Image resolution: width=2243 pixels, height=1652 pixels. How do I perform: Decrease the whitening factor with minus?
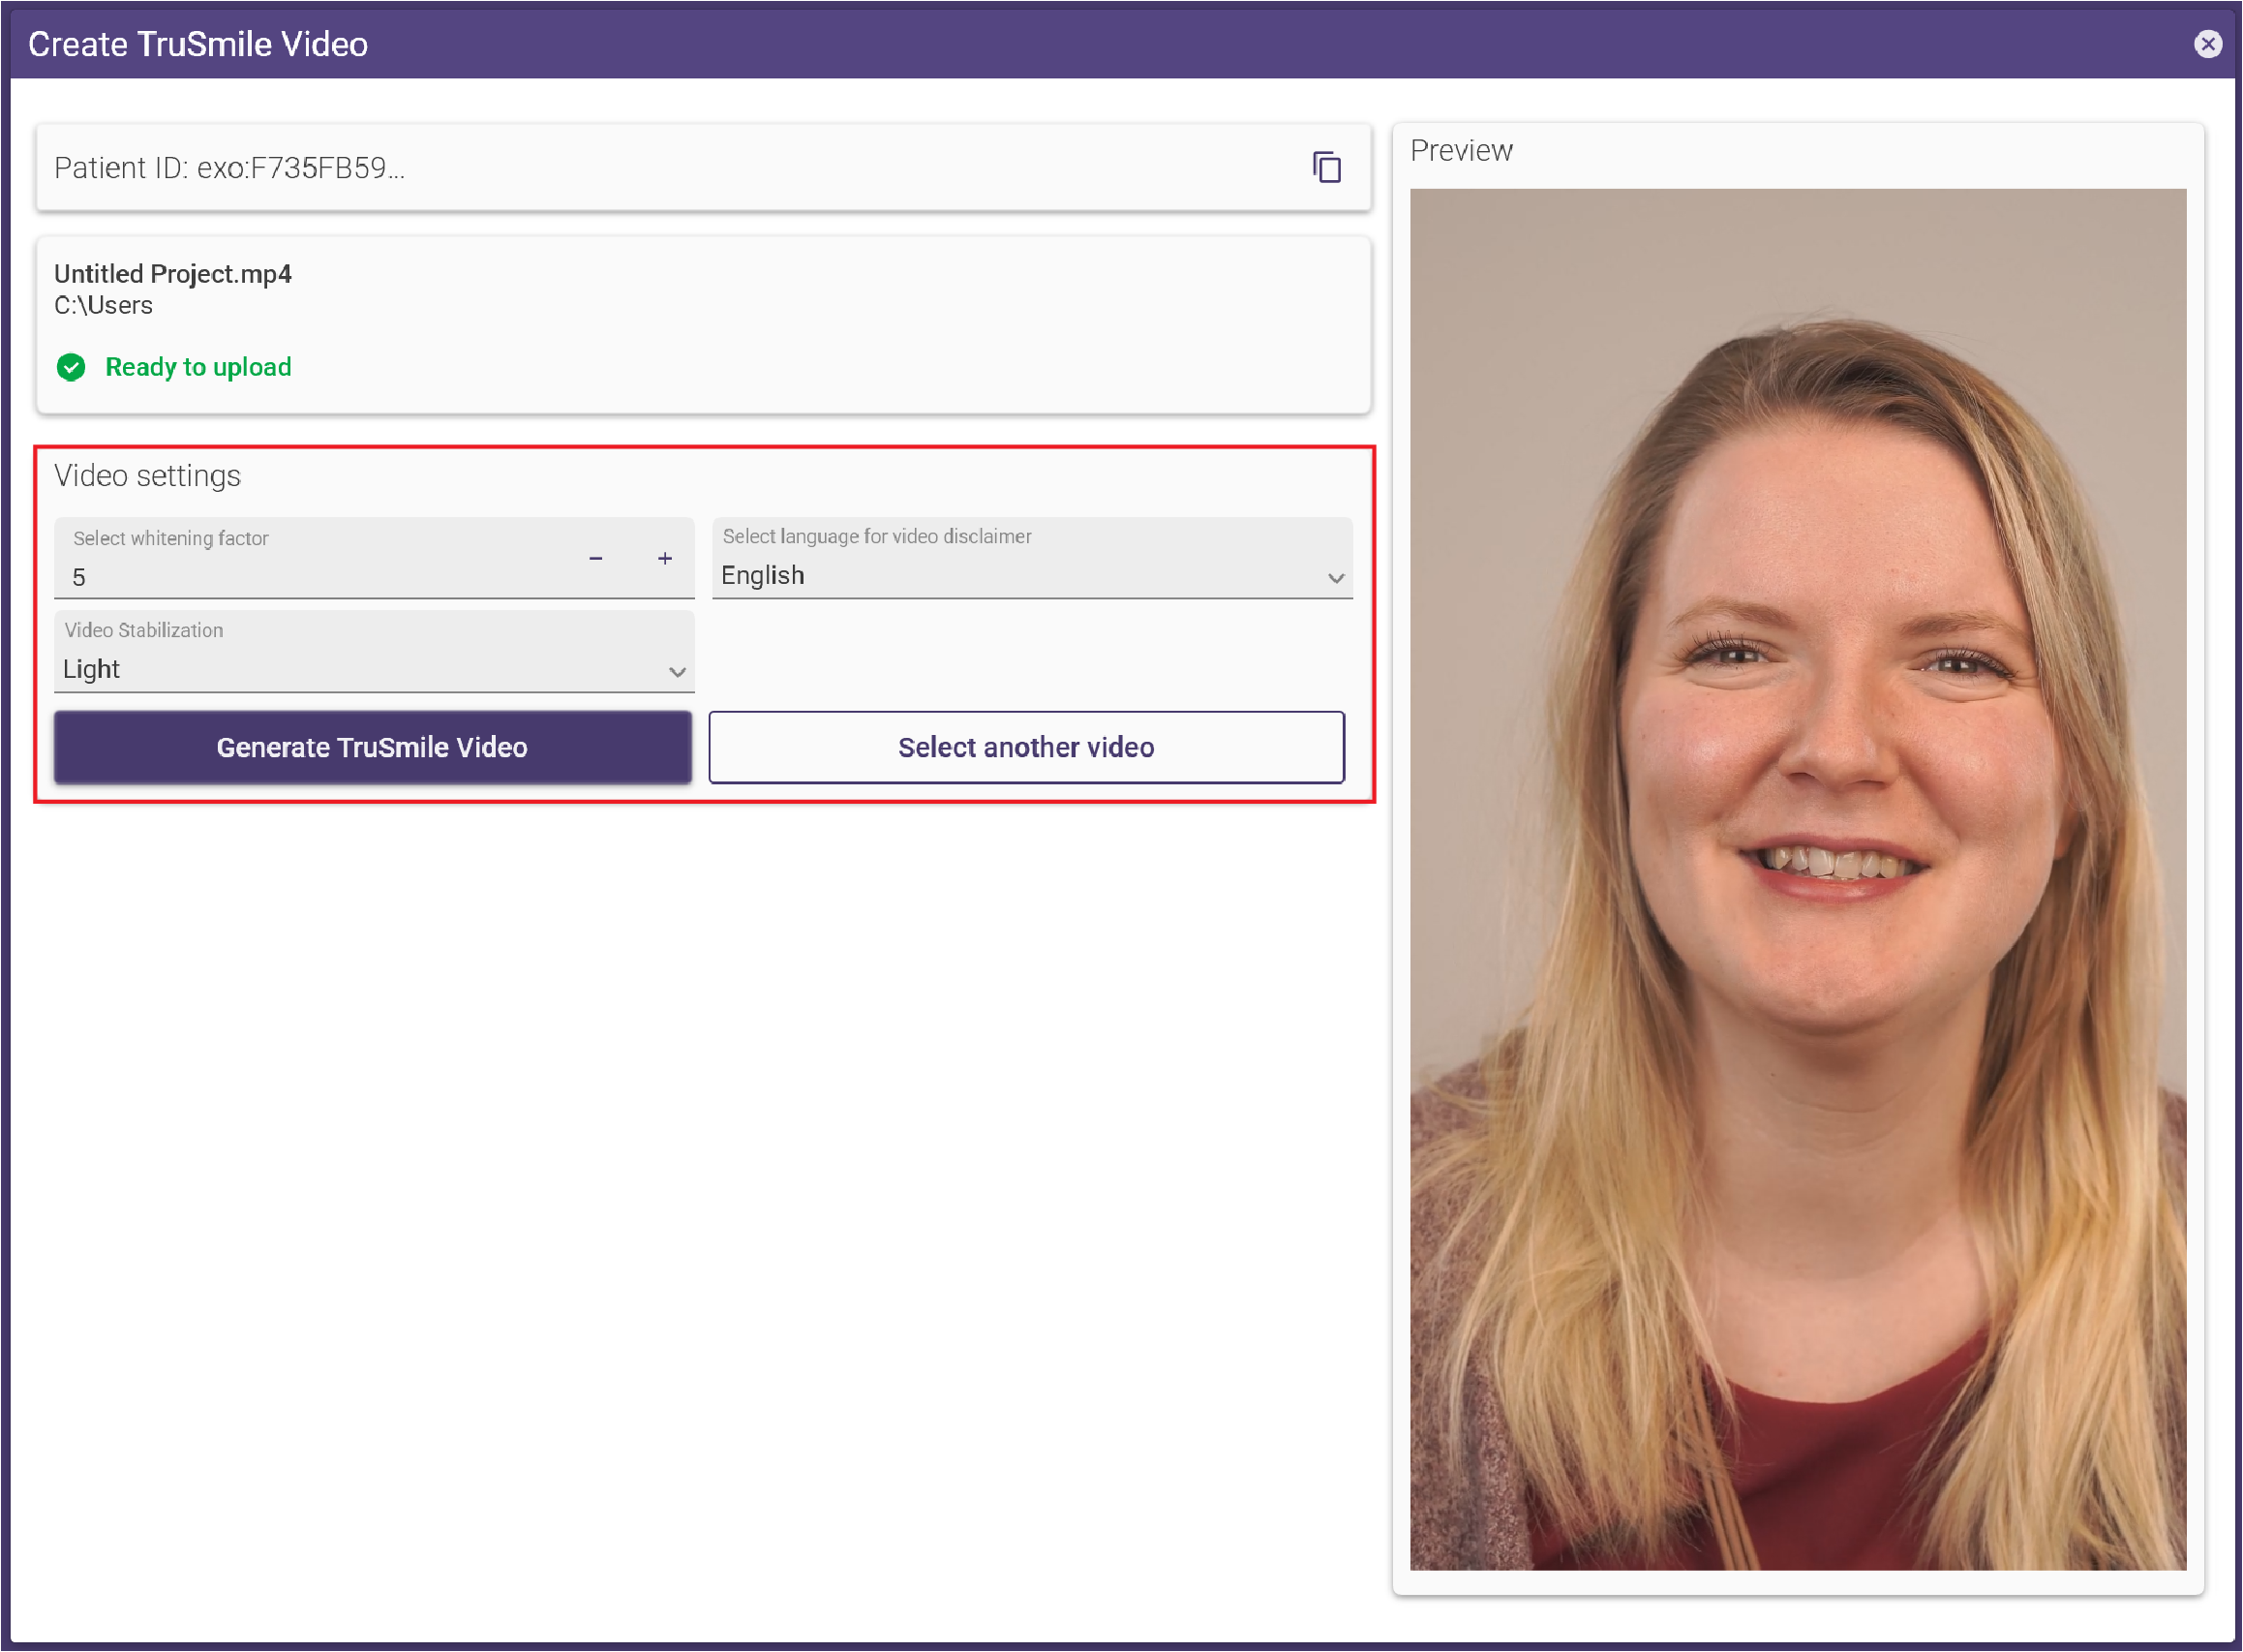pyautogui.click(x=595, y=558)
